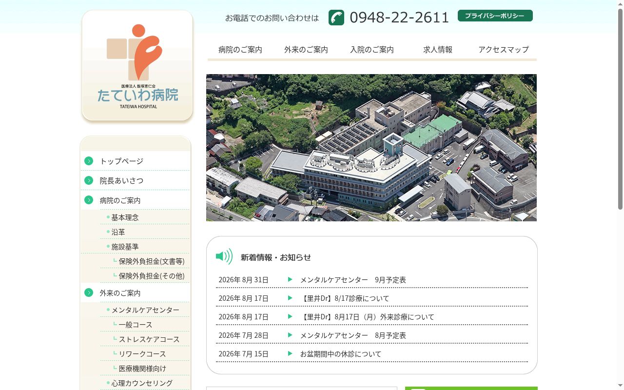
Task: Click the green arrow beside sidebar 病院のご案内
Action: pyautogui.click(x=89, y=200)
